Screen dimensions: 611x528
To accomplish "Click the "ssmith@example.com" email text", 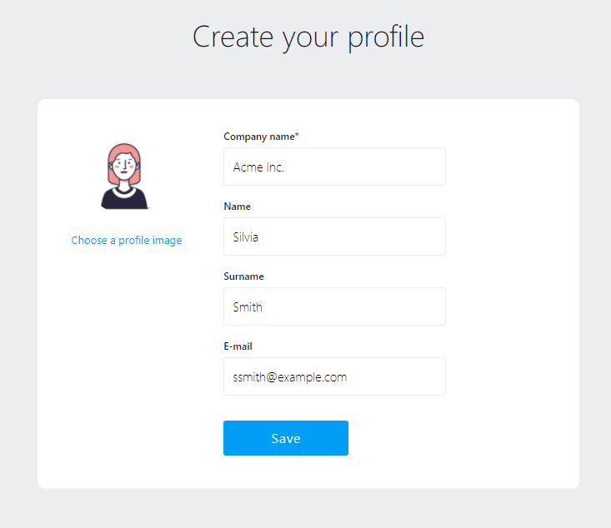I will tap(290, 377).
